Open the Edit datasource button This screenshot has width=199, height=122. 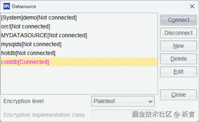coord(178,72)
